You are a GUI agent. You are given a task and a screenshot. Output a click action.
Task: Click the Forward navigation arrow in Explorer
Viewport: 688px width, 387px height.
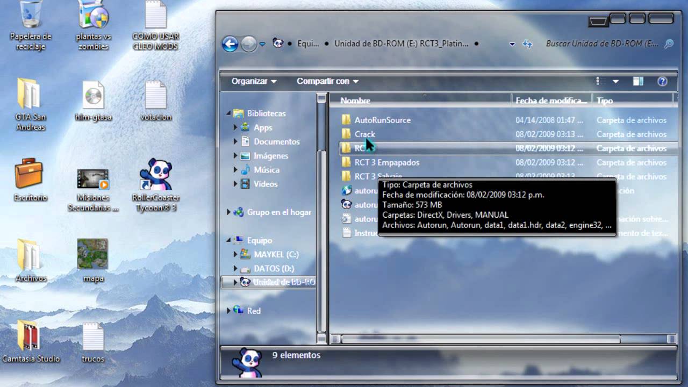(248, 44)
